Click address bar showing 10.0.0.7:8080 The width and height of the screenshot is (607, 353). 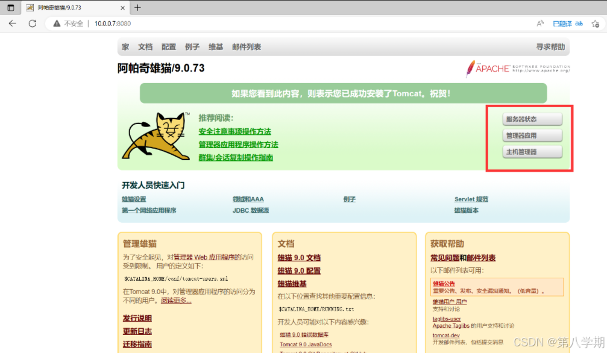(113, 23)
